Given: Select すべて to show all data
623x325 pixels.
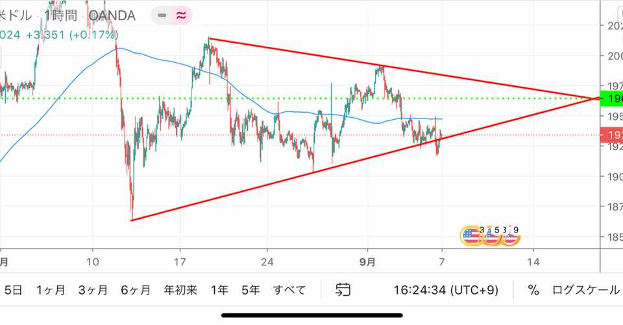Looking at the screenshot, I should tap(289, 290).
